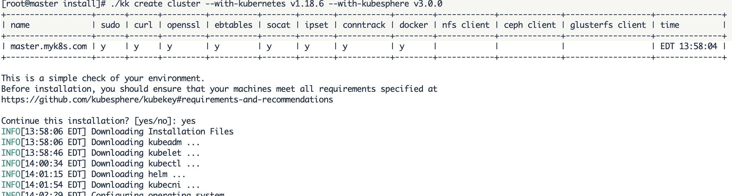Image resolution: width=732 pixels, height=196 pixels.
Task: Click the 'glusterfs client' column header
Action: pos(608,25)
